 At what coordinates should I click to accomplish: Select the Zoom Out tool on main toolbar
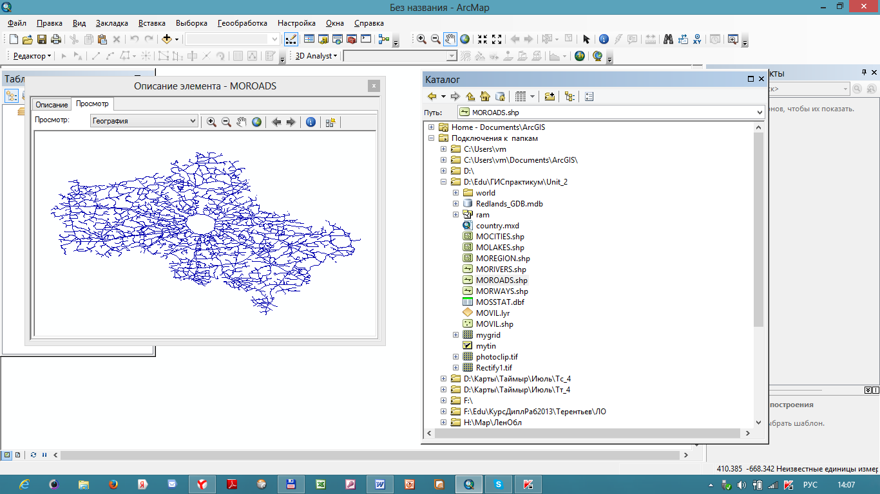(x=435, y=39)
